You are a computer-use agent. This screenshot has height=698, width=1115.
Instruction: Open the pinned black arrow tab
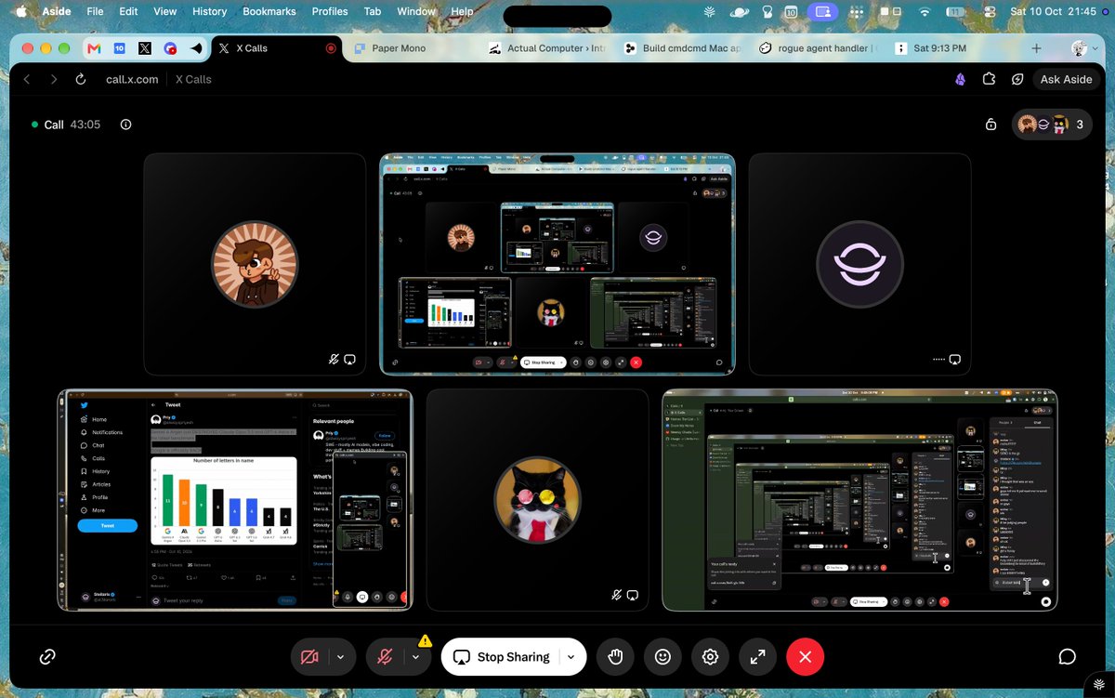tap(196, 48)
